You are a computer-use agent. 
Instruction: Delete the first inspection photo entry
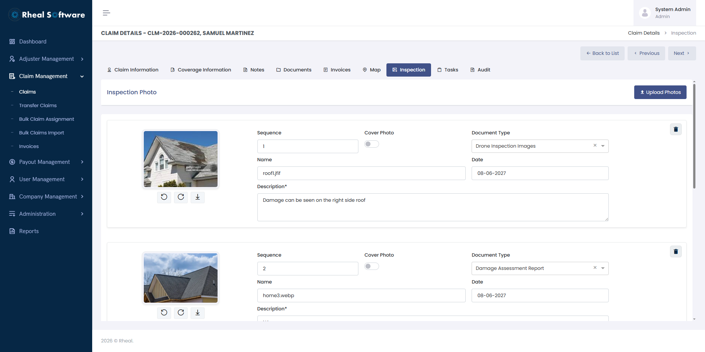676,129
